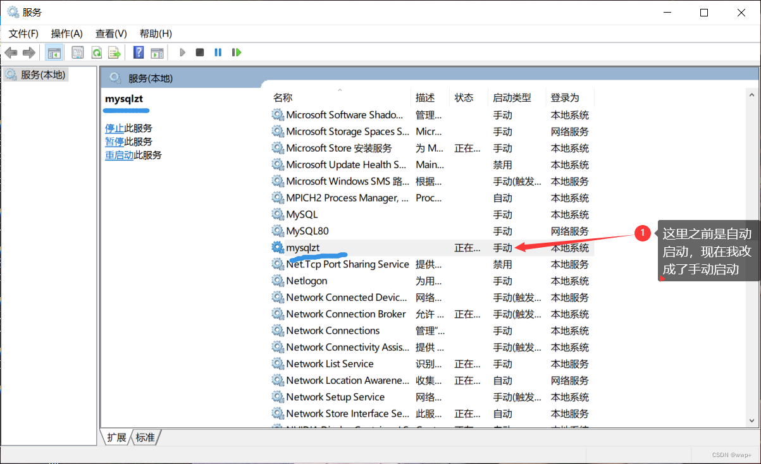Screen dimensions: 761x464
Task: Select MPICH2 Process Manager service row
Action: click(431, 198)
